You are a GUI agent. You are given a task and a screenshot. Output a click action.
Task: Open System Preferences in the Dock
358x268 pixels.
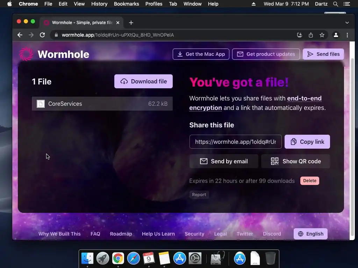pyautogui.click(x=195, y=259)
